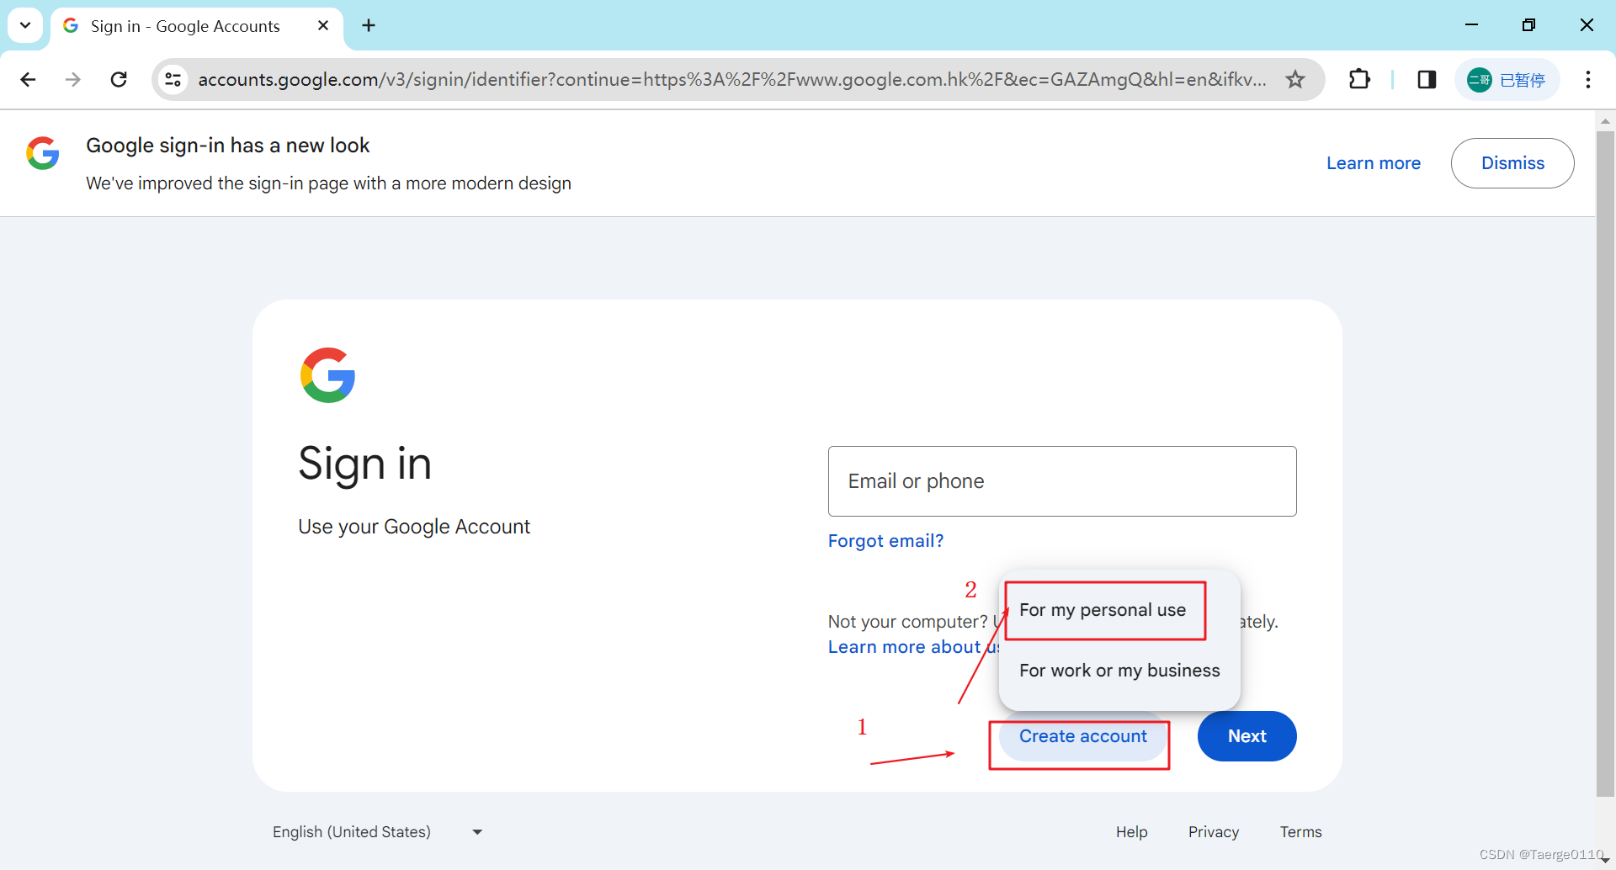The image size is (1616, 870).
Task: Choose For work or my business
Action: [x=1119, y=671]
